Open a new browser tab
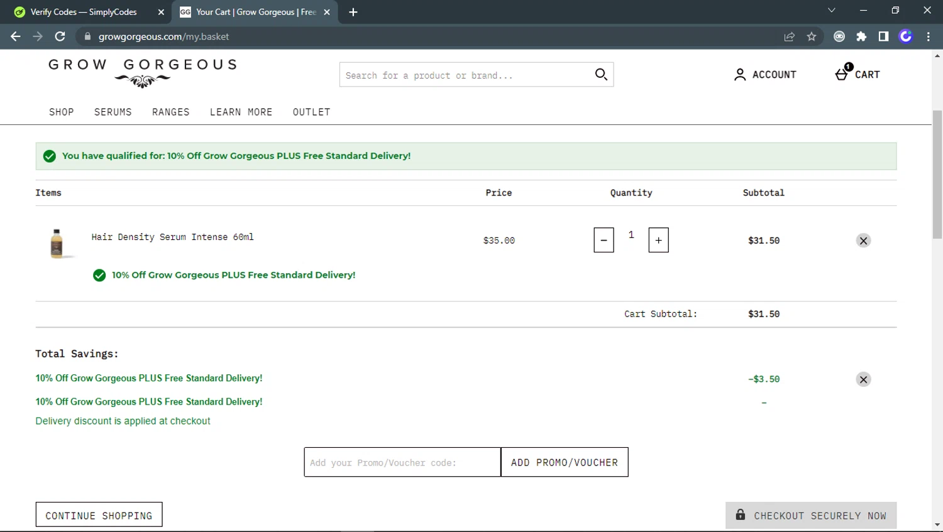Image resolution: width=943 pixels, height=532 pixels. point(353,12)
